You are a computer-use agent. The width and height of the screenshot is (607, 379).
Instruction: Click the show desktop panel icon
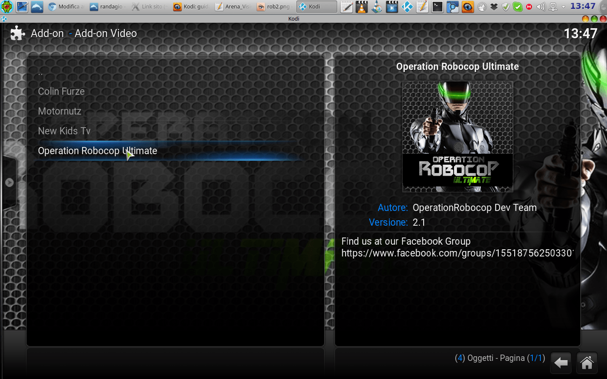(x=22, y=7)
